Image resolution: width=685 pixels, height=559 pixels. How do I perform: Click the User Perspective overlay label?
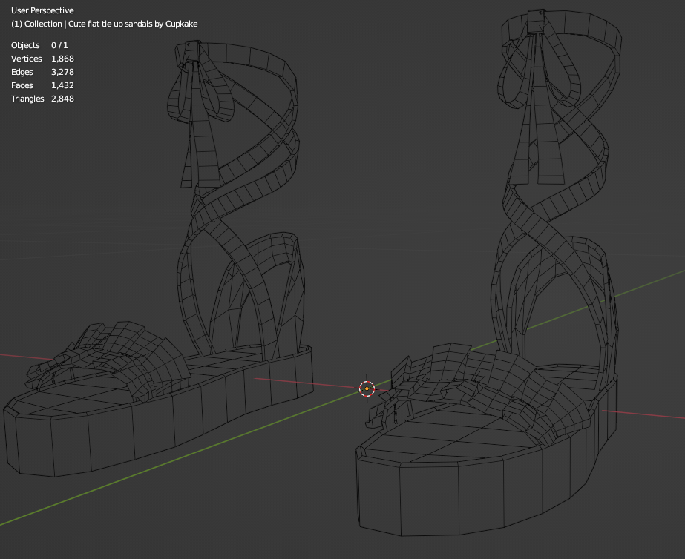coord(42,10)
